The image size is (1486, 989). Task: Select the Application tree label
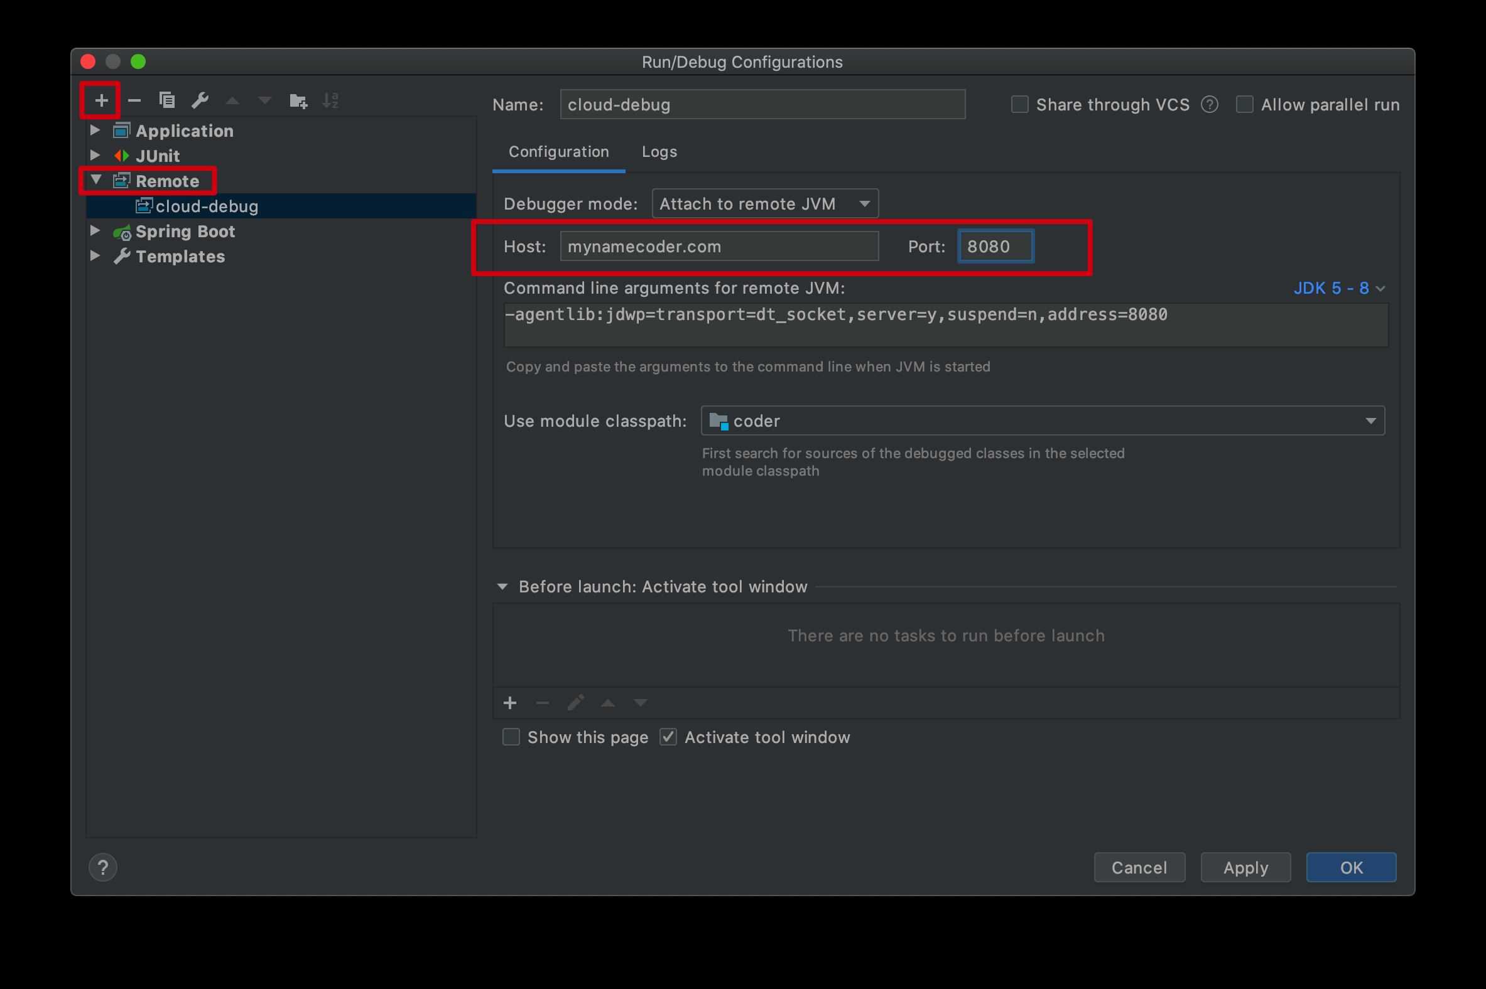[x=184, y=131]
